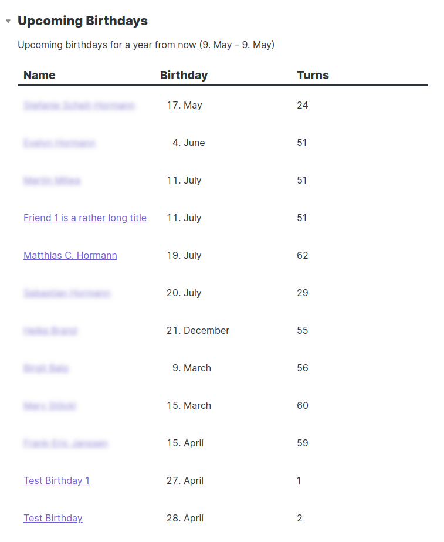Image resolution: width=444 pixels, height=542 pixels.
Task: Open the contact with birthday on 17. May
Action: [79, 105]
